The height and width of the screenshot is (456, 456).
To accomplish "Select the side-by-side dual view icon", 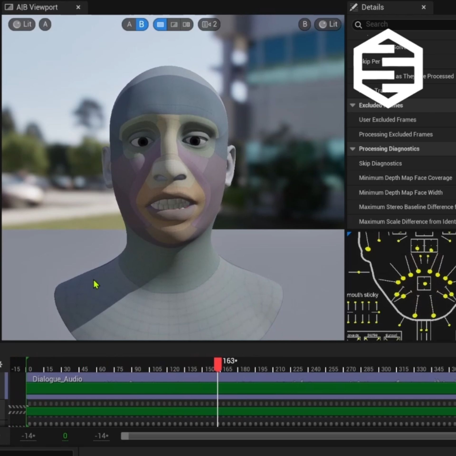I will tap(187, 24).
